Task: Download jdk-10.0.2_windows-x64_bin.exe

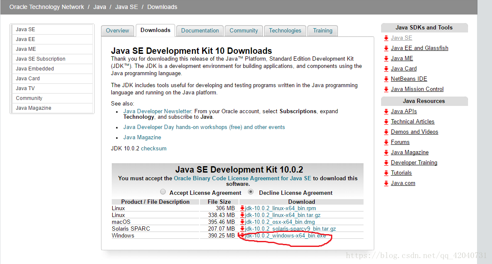Action: tap(285, 236)
